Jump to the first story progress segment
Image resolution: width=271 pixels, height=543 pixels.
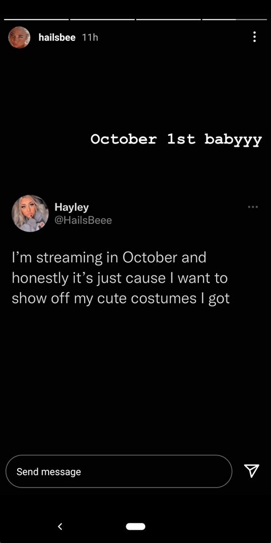click(x=36, y=19)
